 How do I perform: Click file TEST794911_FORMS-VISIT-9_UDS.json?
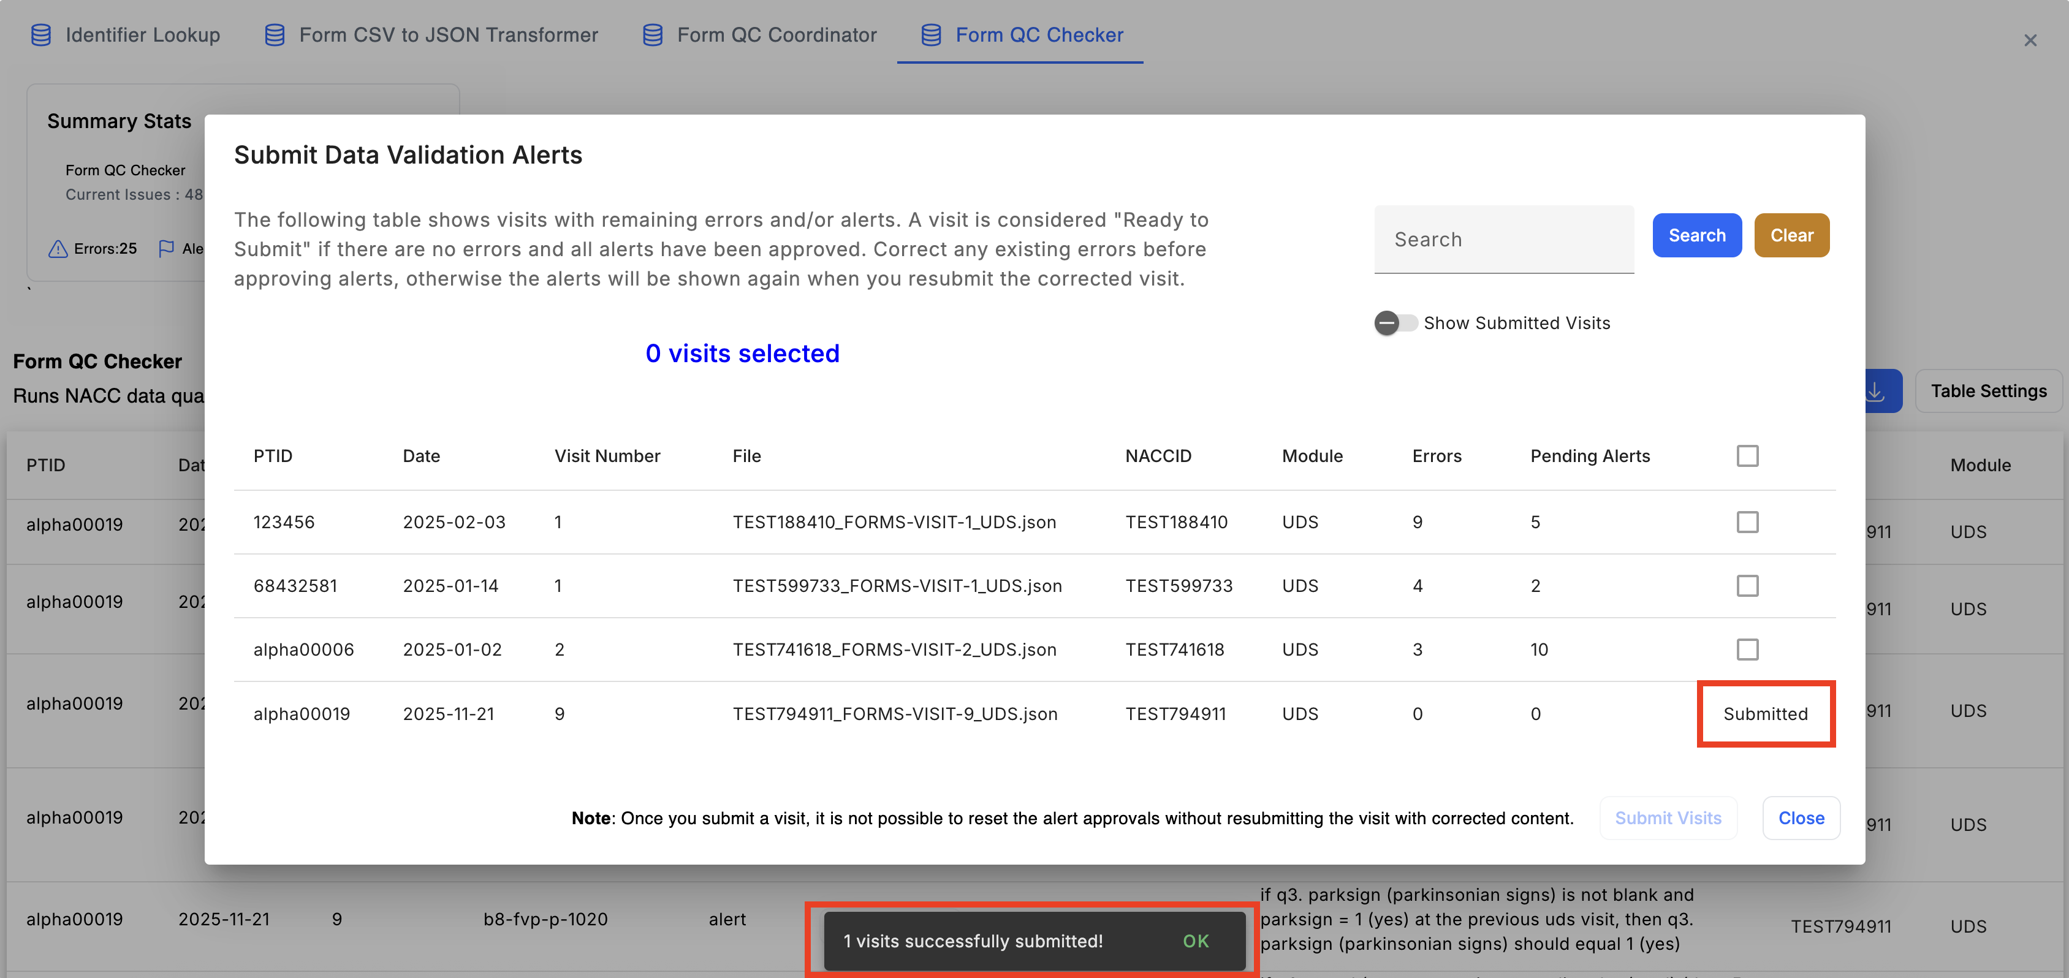(x=895, y=714)
